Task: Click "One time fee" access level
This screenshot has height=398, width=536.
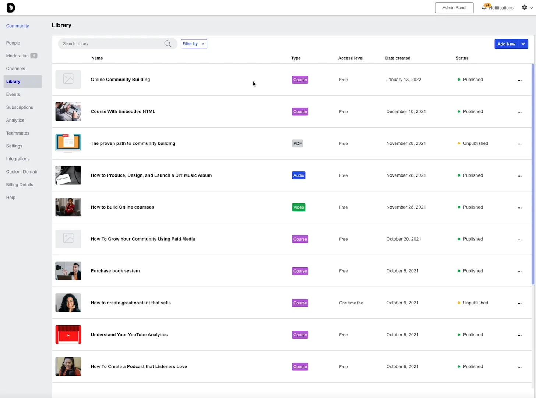Action: click(351, 303)
